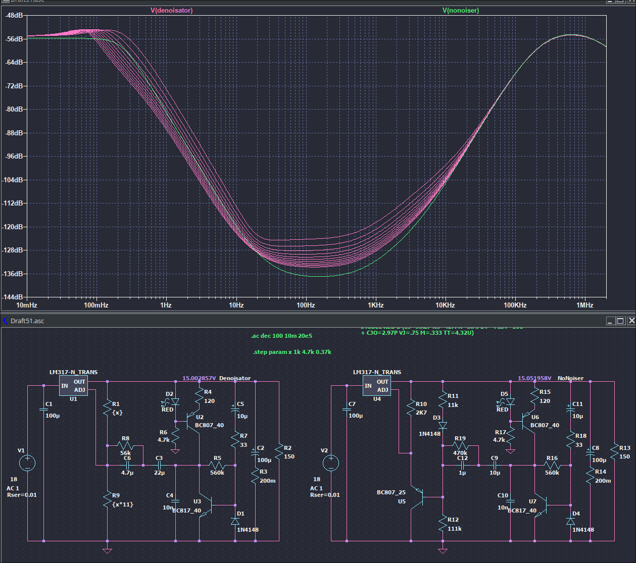
Task: Select the R18 33 resistor symbol
Action: (571, 439)
